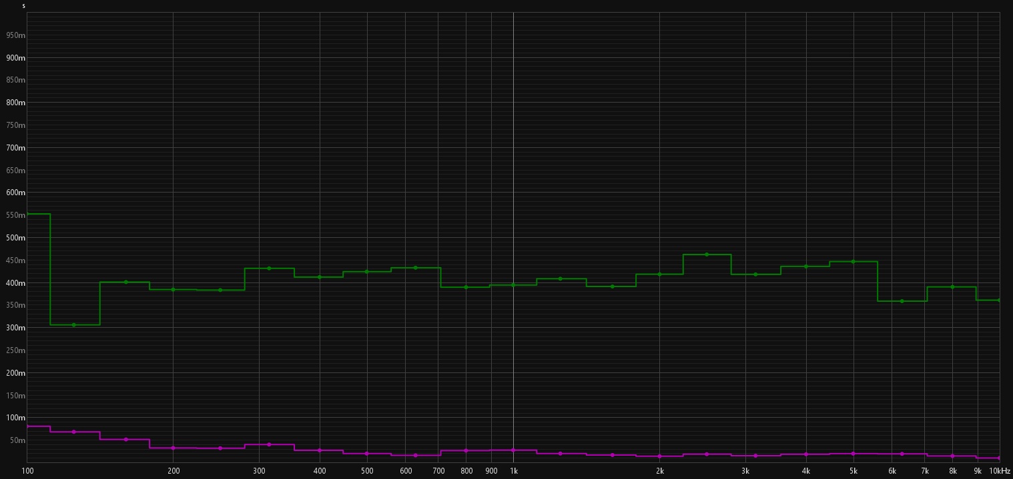Click the 500m vertical axis label
The width and height of the screenshot is (1013, 479).
pos(15,238)
